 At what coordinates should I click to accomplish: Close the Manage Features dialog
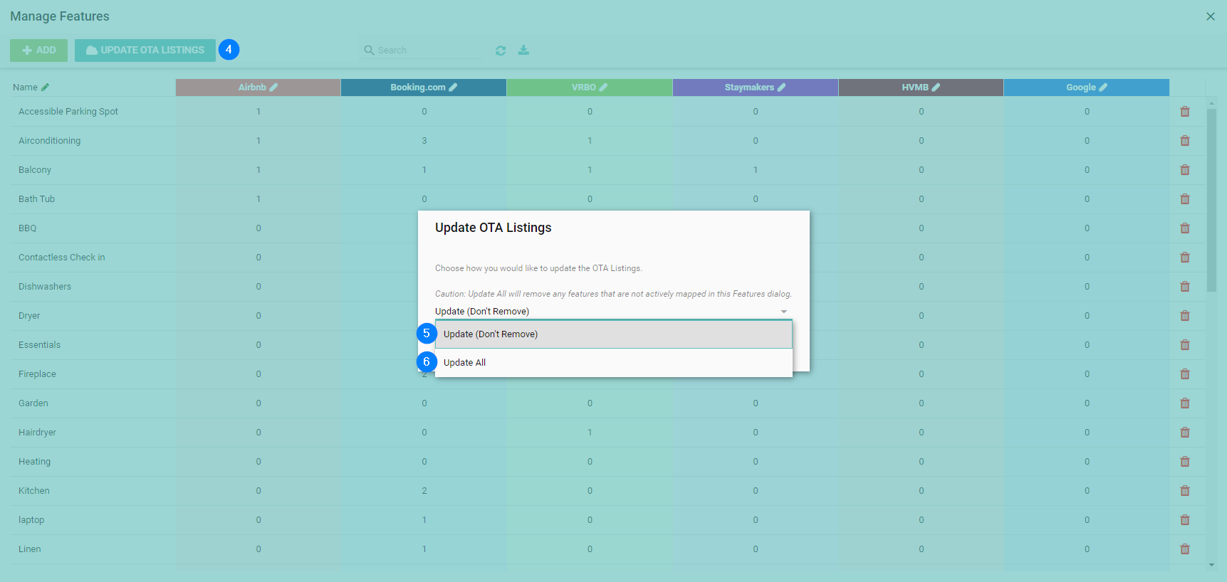pos(1210,16)
